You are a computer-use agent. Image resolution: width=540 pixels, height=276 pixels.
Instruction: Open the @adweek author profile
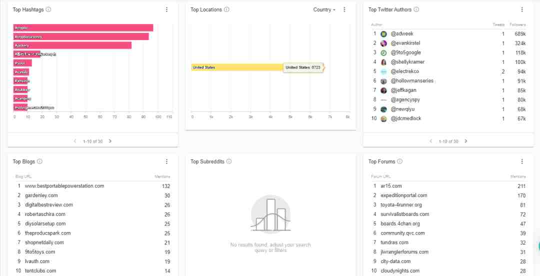402,34
